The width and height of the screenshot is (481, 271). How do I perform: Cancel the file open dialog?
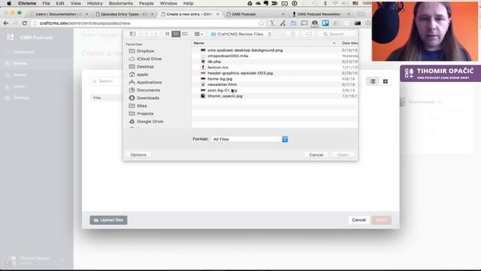pos(316,155)
